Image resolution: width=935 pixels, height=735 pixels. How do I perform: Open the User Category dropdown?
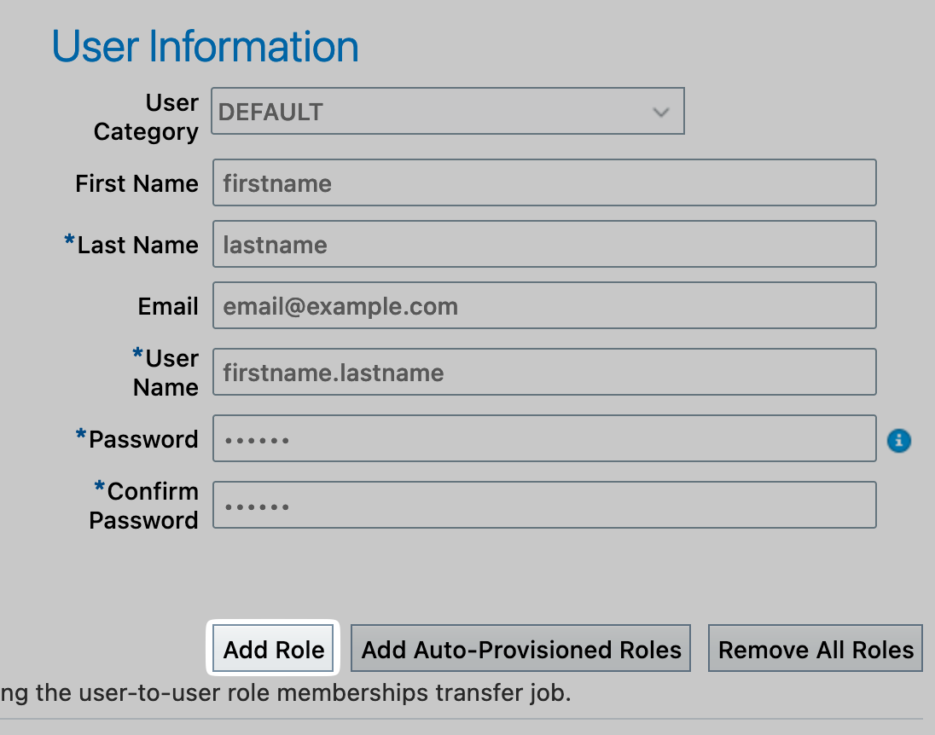447,112
